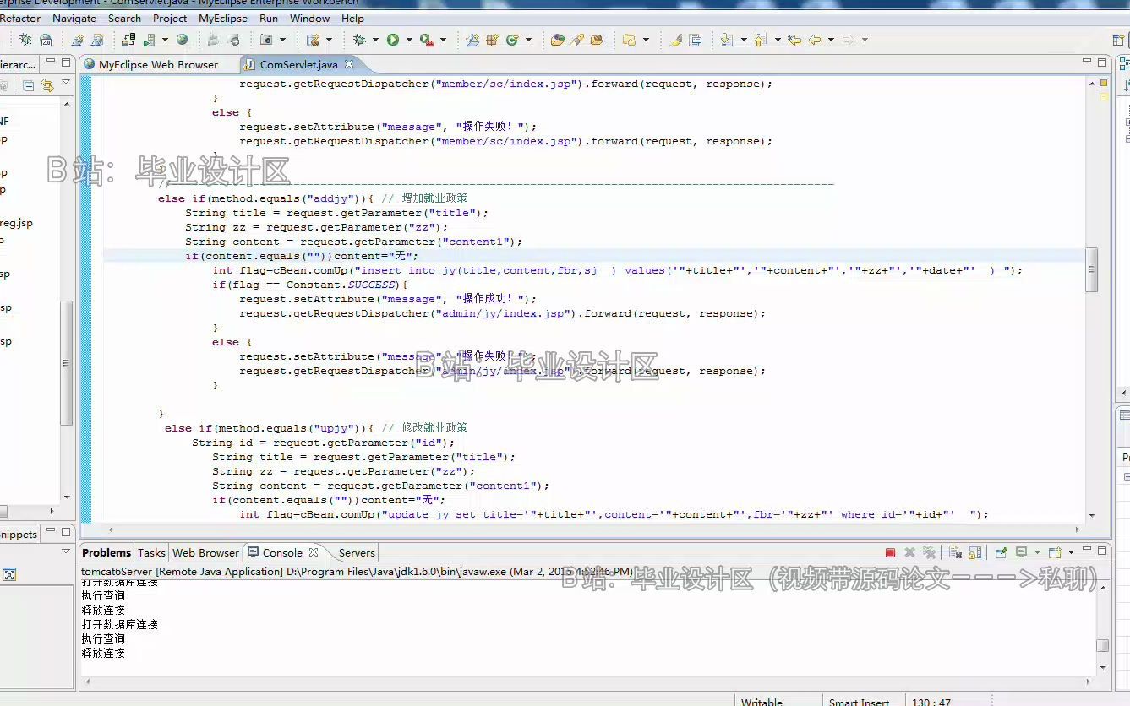
Task: Open the Search menu
Action: pyautogui.click(x=124, y=18)
